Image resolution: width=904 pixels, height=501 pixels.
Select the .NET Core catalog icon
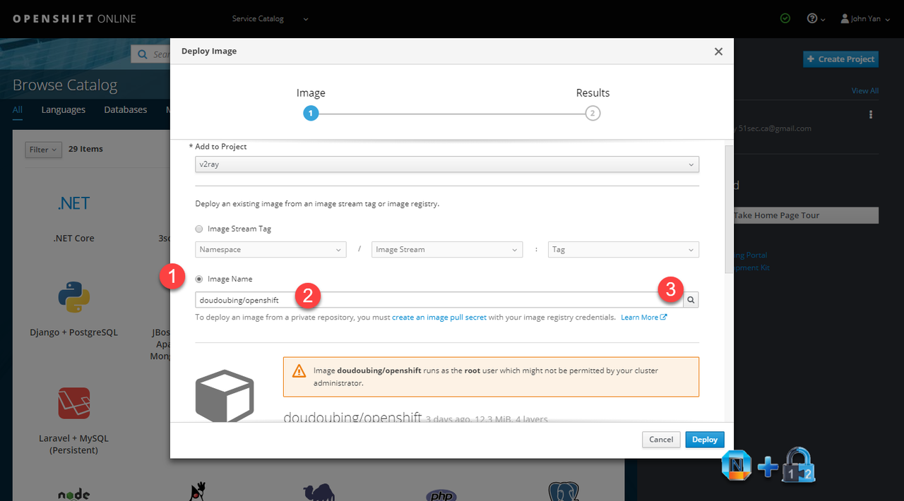pyautogui.click(x=74, y=203)
